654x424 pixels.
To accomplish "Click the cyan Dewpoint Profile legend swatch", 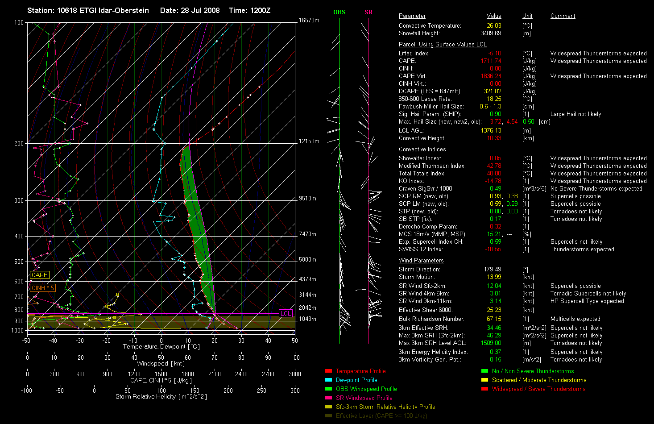I will pyautogui.click(x=328, y=380).
